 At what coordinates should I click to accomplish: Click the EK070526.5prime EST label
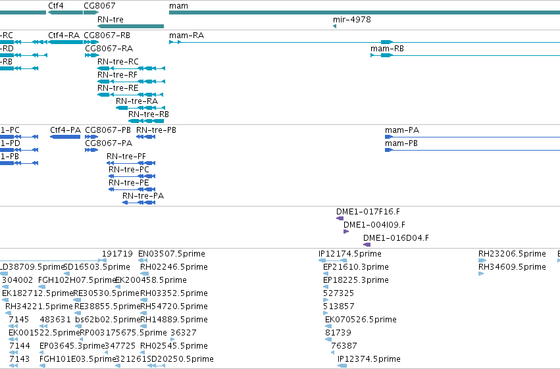coord(361,320)
